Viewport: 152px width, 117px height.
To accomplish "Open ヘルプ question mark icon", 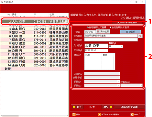I will pyautogui.click(x=132, y=114).
